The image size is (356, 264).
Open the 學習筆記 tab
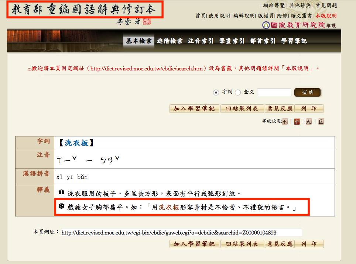(x=294, y=41)
